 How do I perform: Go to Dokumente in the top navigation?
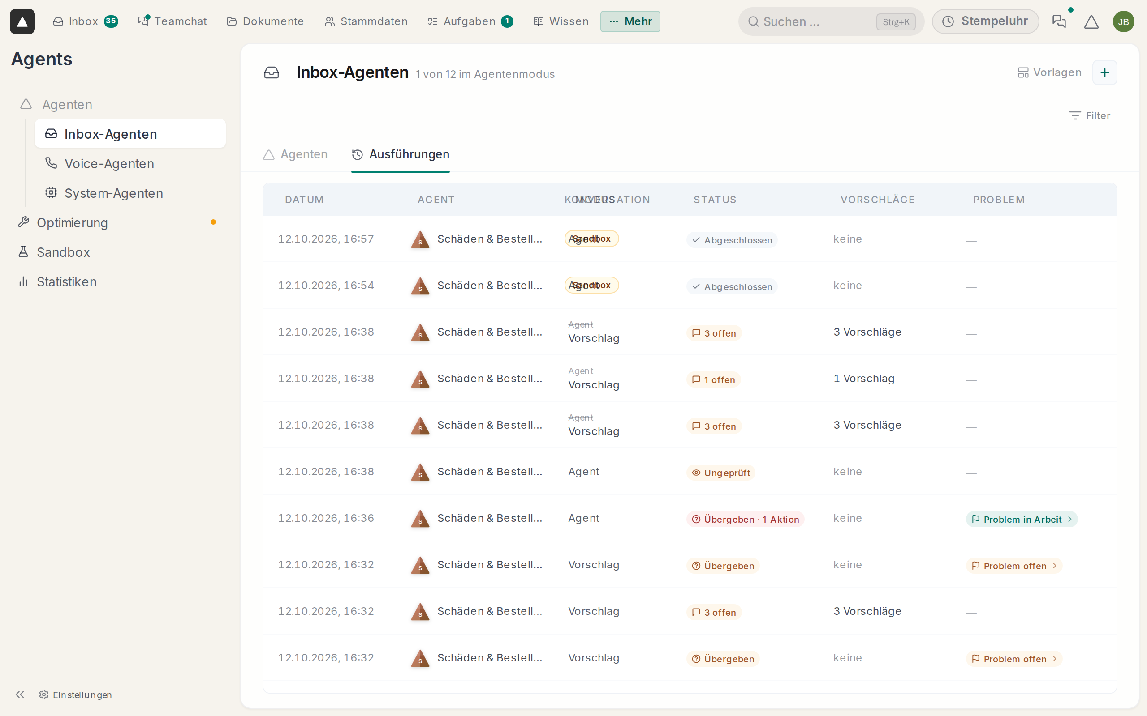coord(265,21)
